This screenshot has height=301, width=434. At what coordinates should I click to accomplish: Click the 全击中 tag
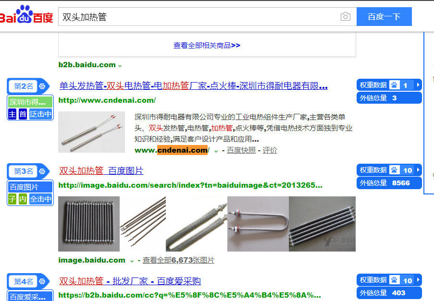pos(40,199)
